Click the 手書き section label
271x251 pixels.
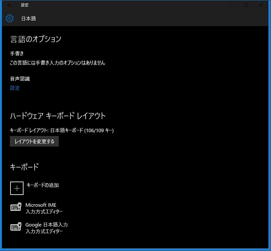(17, 54)
